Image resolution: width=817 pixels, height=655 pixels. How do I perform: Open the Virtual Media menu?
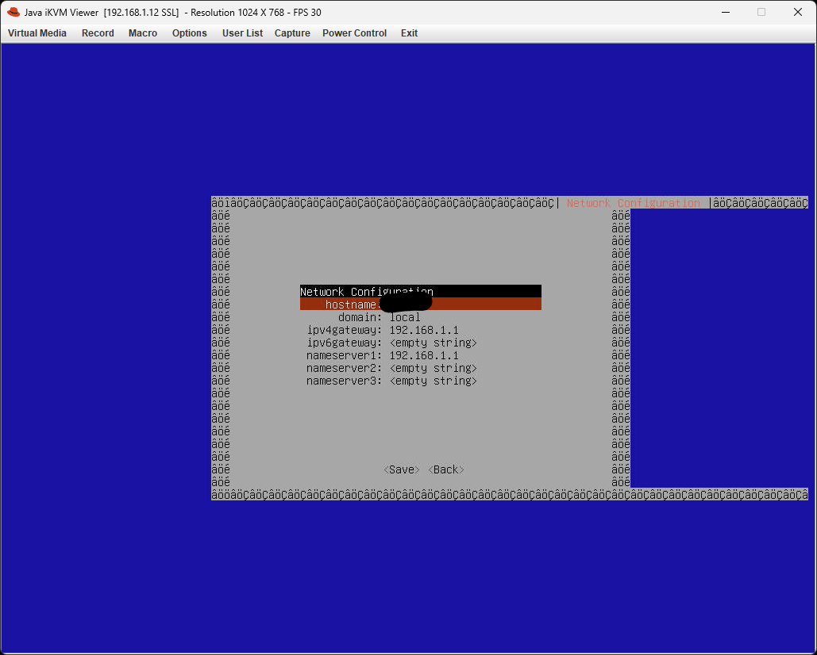37,33
